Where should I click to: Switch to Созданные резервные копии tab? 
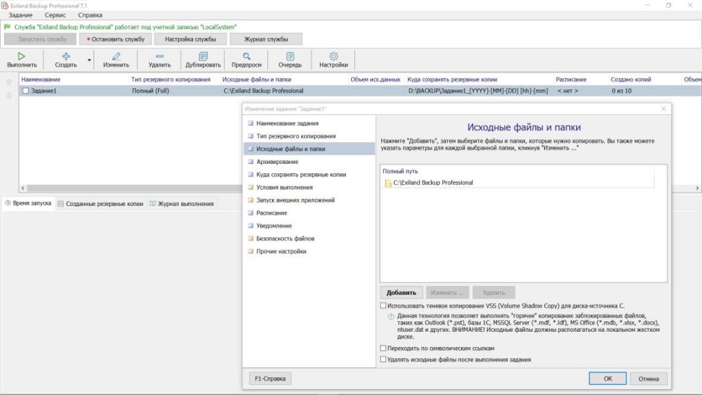pos(100,203)
